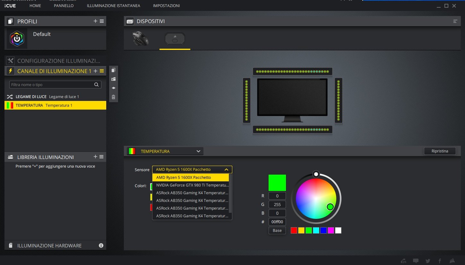Open the HOME tab
Screen dimensions: 465x265
[35, 6]
